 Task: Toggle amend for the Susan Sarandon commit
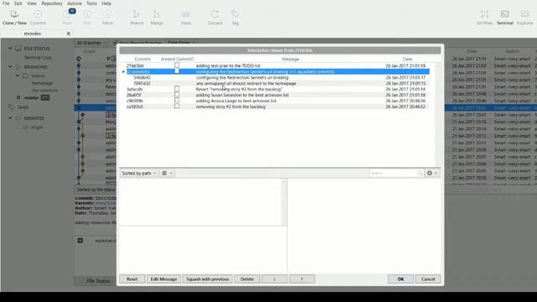click(x=177, y=95)
